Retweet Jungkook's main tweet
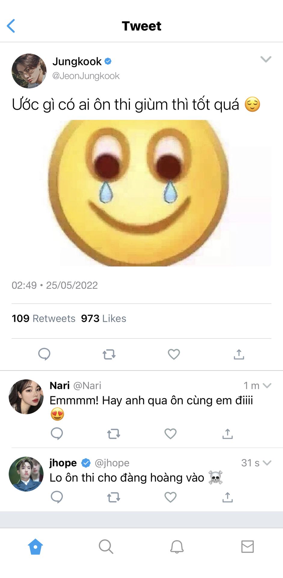Image resolution: width=283 pixels, height=578 pixels. (109, 354)
